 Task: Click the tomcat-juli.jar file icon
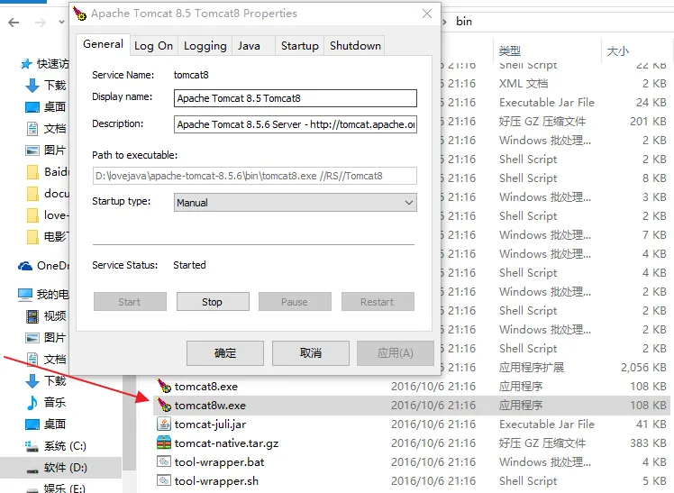[x=164, y=424]
